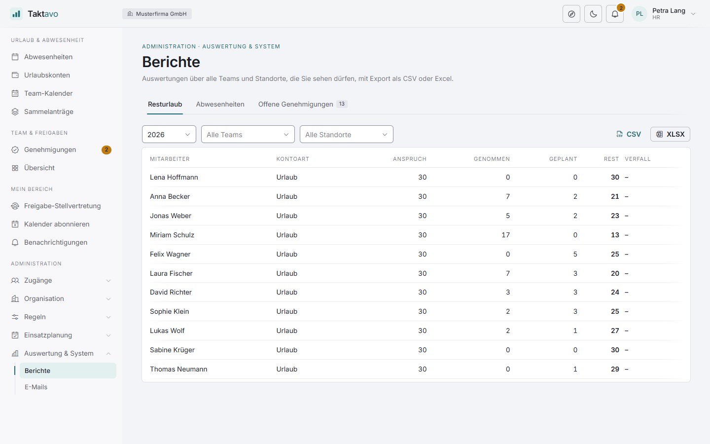The image size is (710, 444).
Task: Open E-Mails sidebar submenu item
Action: pyautogui.click(x=68, y=387)
